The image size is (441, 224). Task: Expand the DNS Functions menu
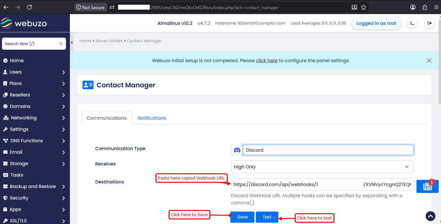[x=34, y=141]
